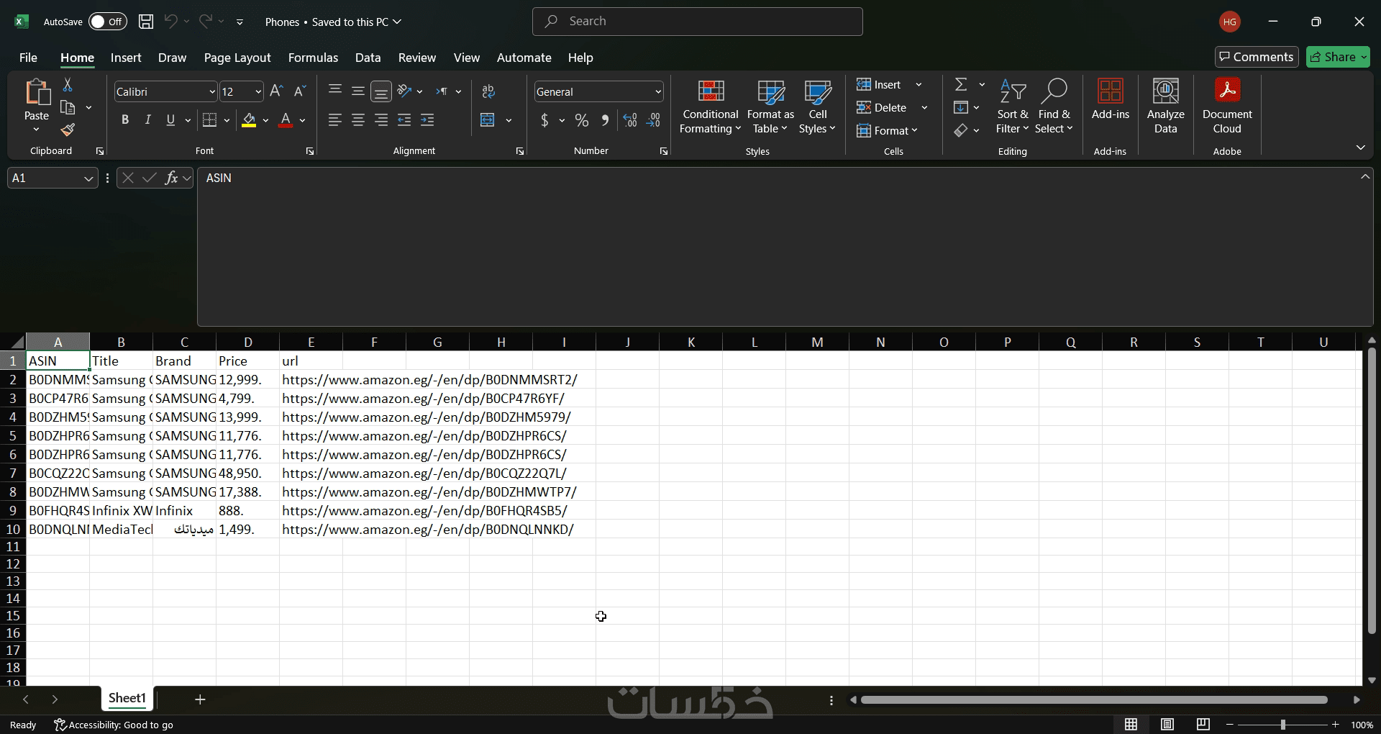
Task: Open Find & Select dropdown
Action: (1054, 107)
